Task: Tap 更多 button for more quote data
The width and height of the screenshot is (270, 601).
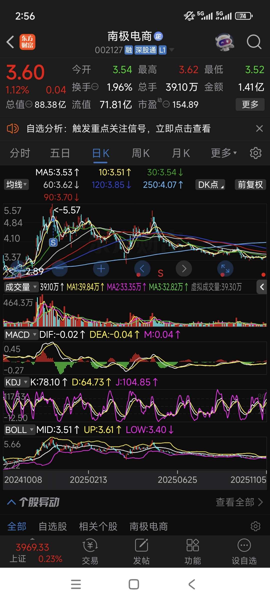Action: click(x=250, y=104)
